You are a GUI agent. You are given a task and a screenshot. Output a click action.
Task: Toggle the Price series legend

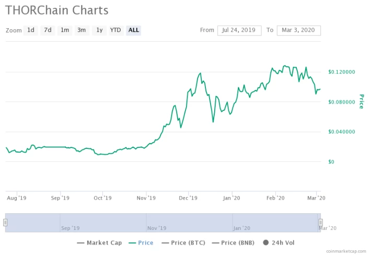[x=141, y=242]
